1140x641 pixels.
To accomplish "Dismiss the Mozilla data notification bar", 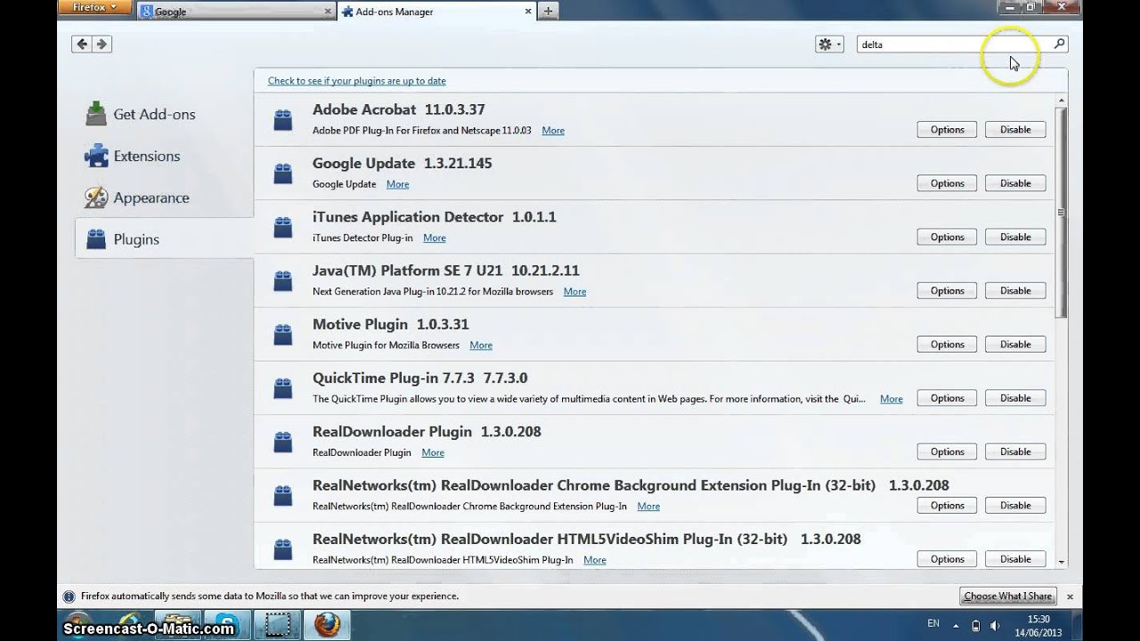I will (x=1070, y=596).
